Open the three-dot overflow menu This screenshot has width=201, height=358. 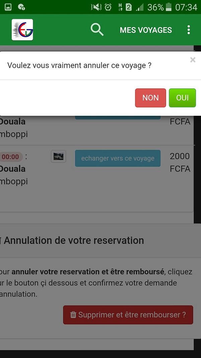(189, 30)
